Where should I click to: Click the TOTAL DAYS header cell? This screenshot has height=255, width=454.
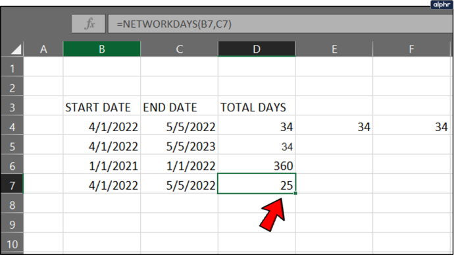[257, 107]
